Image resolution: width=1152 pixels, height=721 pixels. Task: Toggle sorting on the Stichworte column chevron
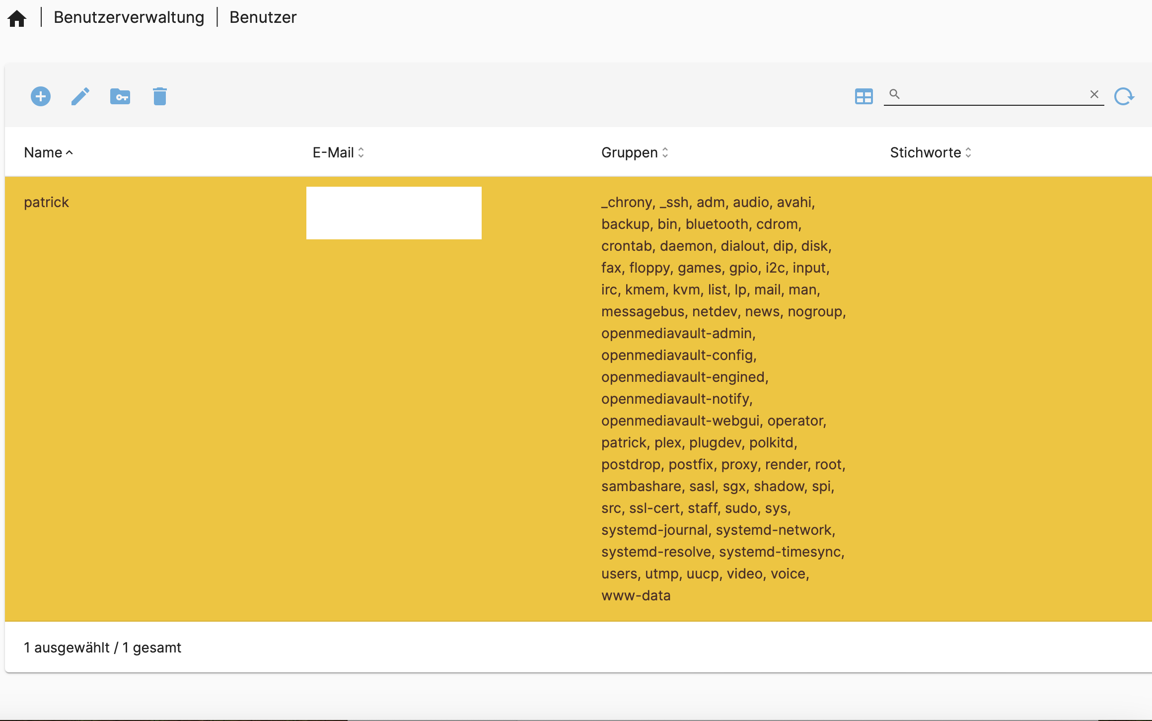pyautogui.click(x=968, y=152)
